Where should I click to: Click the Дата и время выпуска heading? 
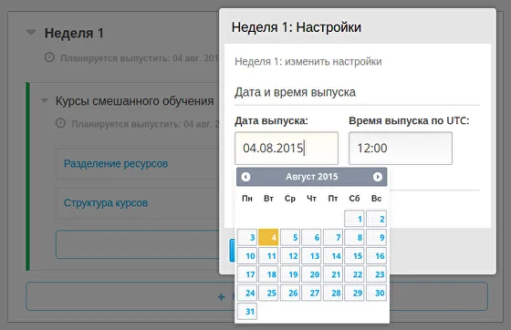295,92
